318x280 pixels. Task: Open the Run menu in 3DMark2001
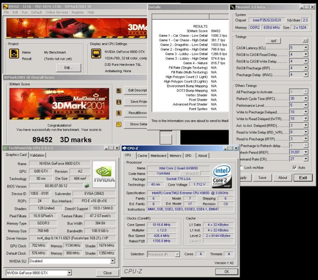tap(25, 12)
